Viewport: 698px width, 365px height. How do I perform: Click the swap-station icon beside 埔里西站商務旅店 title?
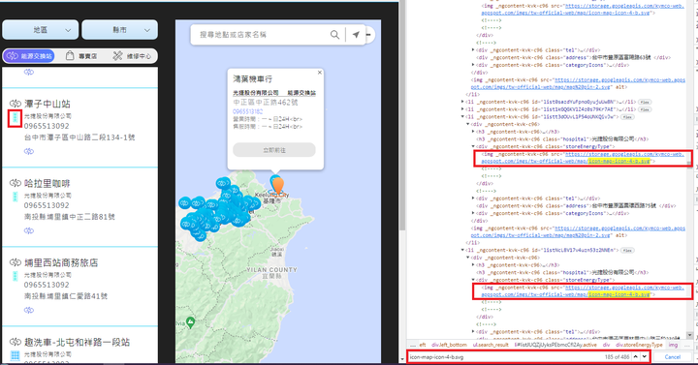click(x=16, y=262)
